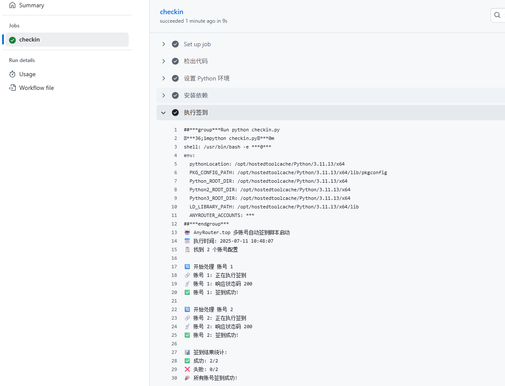Screen dimensions: 505x386
Task: Click the 'shell: /usr/bin/bash -e' log line
Action: click(227, 147)
